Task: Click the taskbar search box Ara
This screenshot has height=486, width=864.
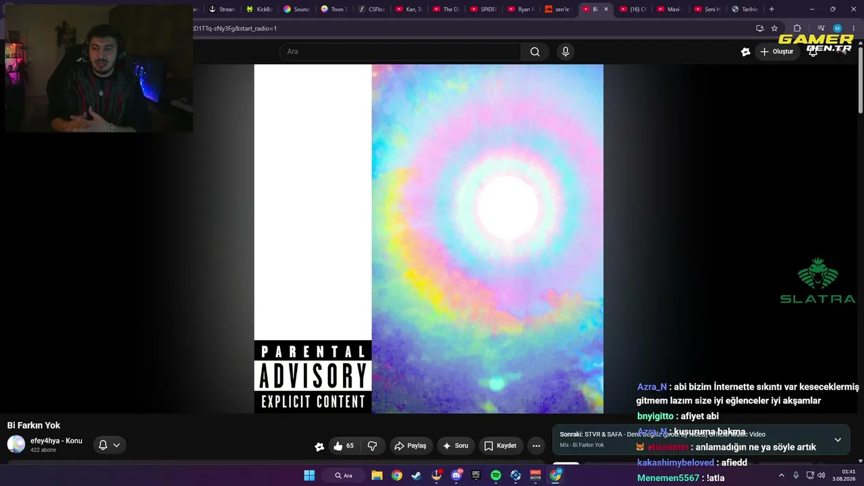Action: pyautogui.click(x=343, y=475)
